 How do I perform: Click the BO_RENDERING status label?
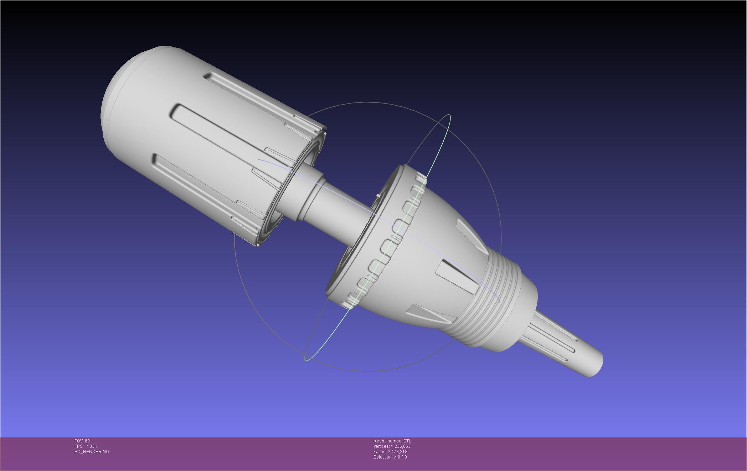point(92,452)
